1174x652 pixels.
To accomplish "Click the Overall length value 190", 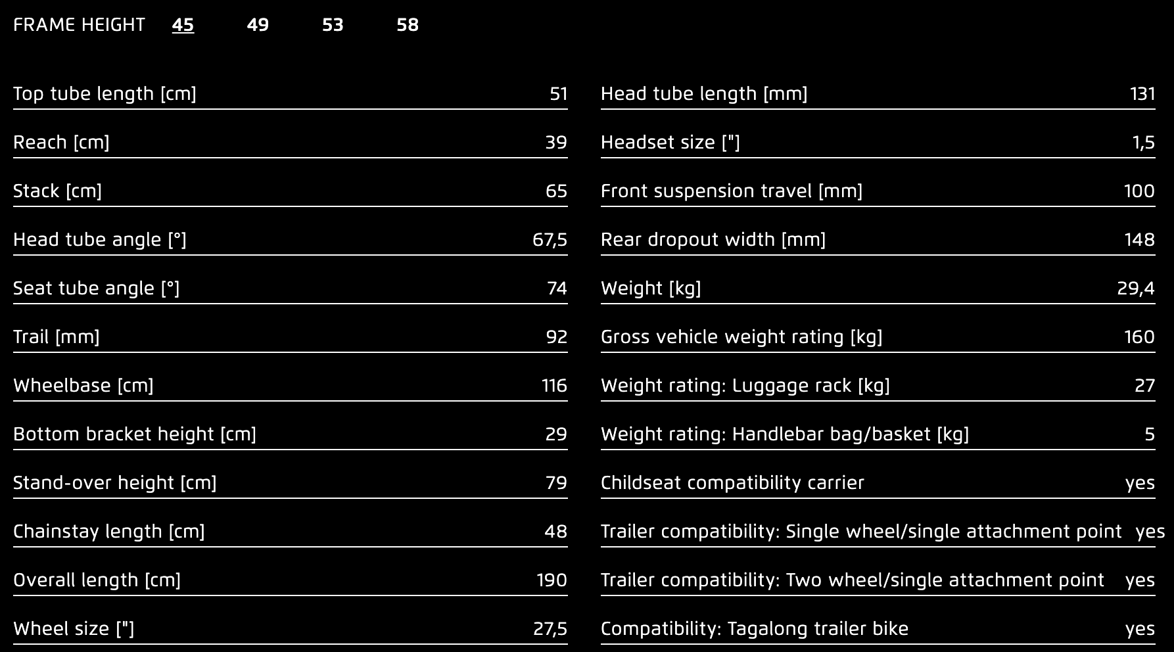I will (x=552, y=580).
